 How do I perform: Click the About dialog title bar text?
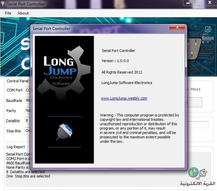click(x=51, y=29)
